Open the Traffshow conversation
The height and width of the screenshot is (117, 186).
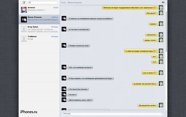(x=39, y=39)
